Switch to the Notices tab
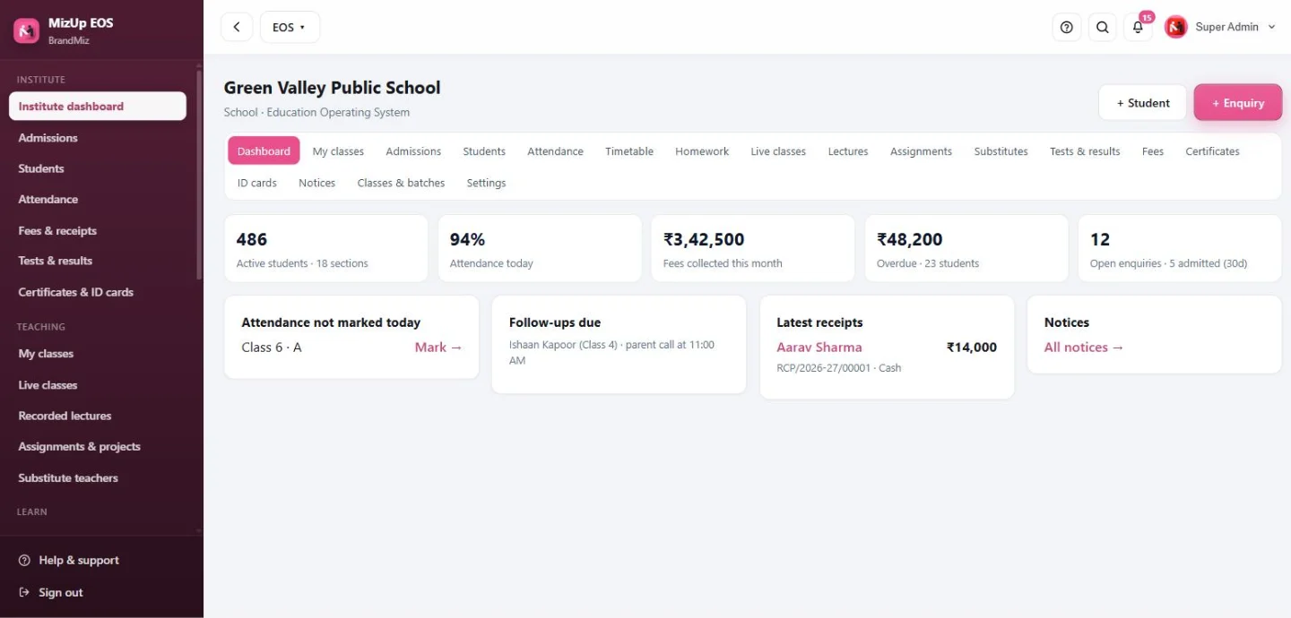 tap(316, 183)
